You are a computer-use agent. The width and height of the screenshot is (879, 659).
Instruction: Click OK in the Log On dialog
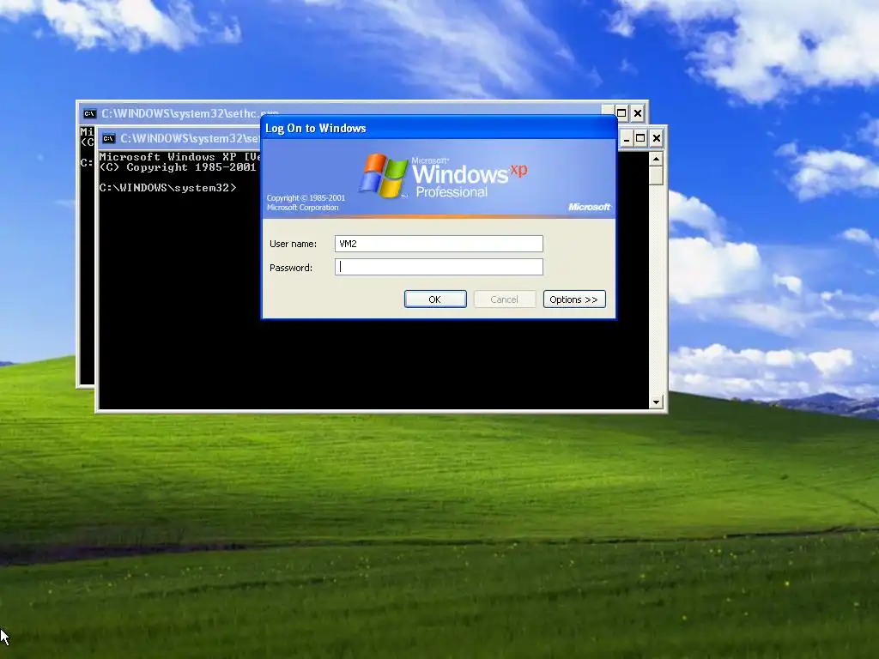[x=435, y=299]
